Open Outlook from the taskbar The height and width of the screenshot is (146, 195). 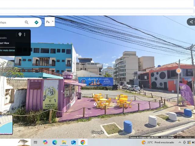click(73, 142)
